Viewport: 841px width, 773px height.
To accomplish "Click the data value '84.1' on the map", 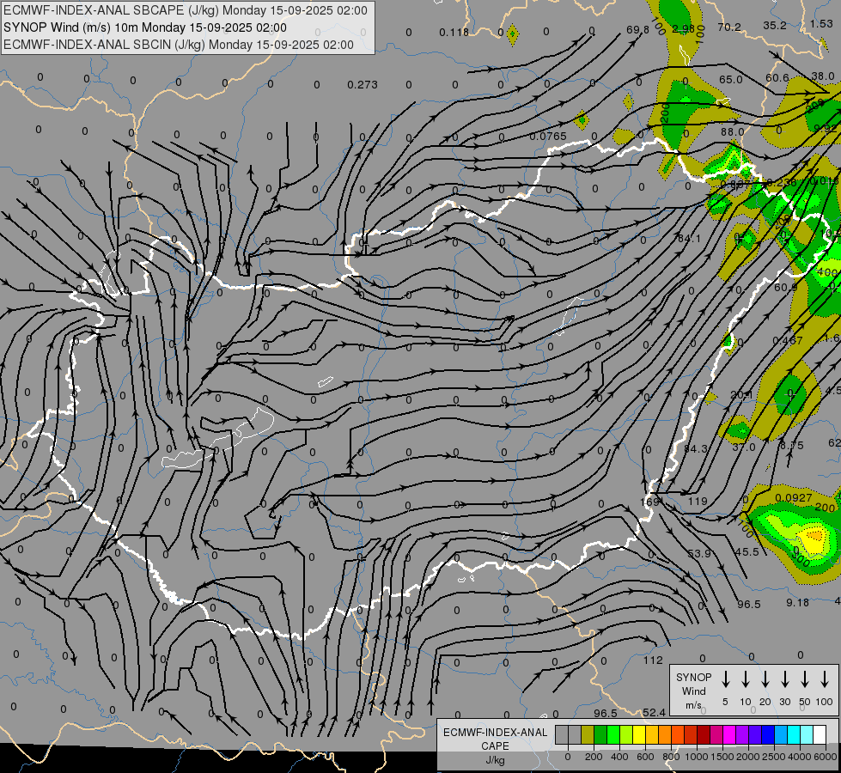I will coord(689,239).
